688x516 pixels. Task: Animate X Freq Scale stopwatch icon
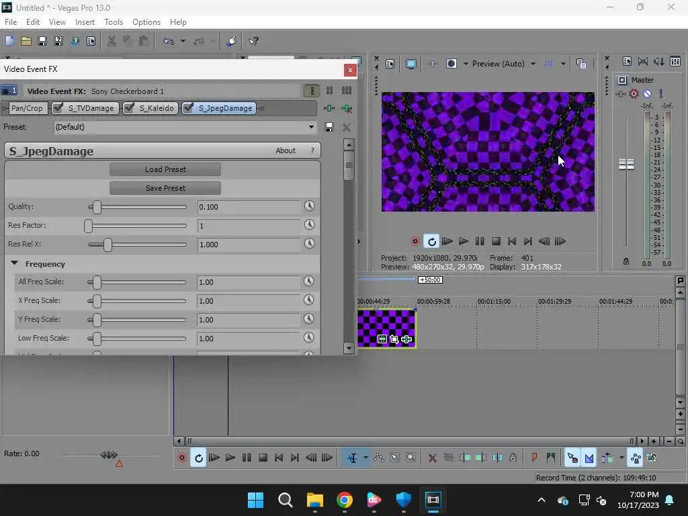[x=309, y=300]
